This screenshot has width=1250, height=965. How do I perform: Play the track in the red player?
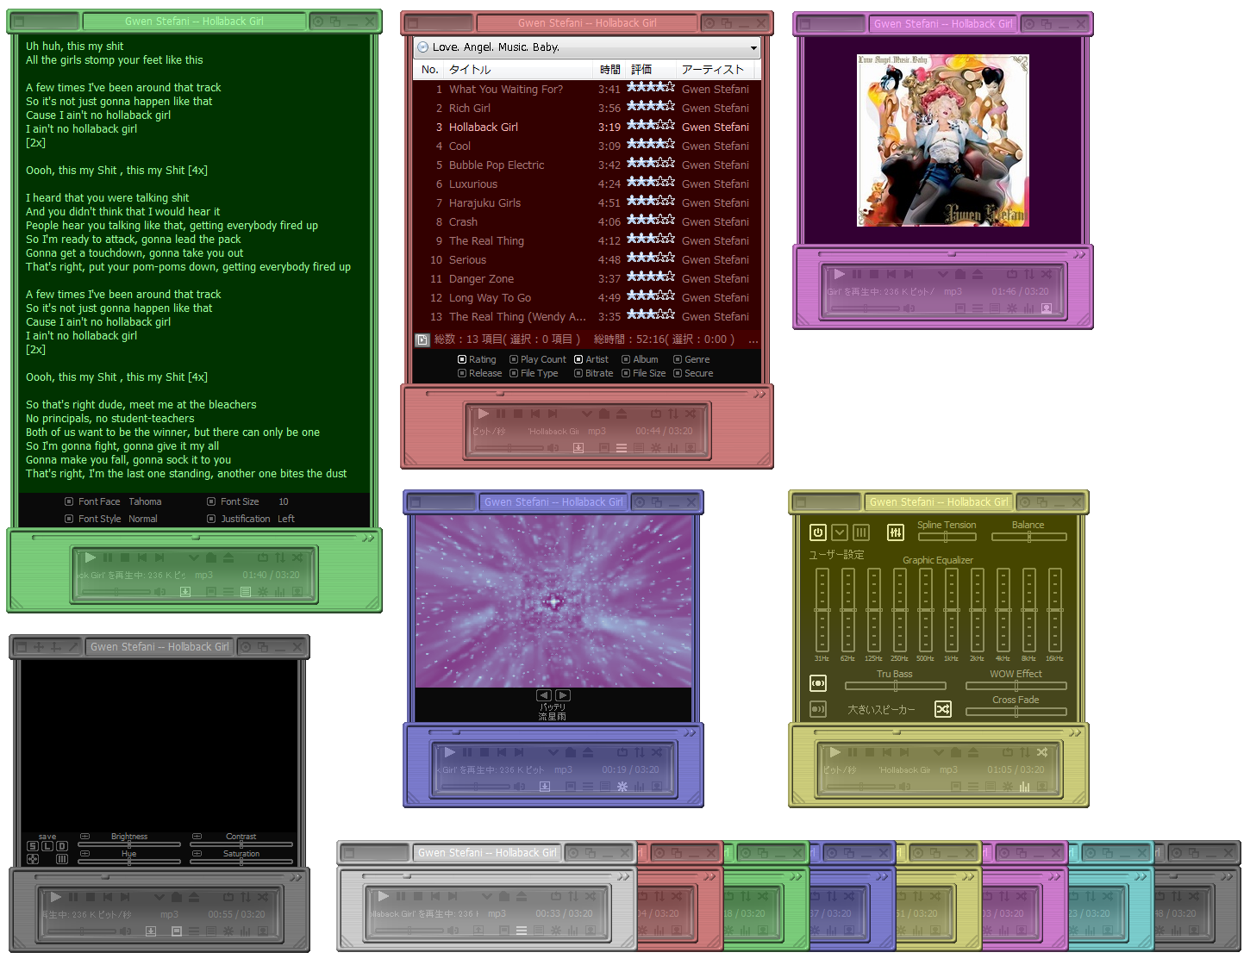click(483, 414)
